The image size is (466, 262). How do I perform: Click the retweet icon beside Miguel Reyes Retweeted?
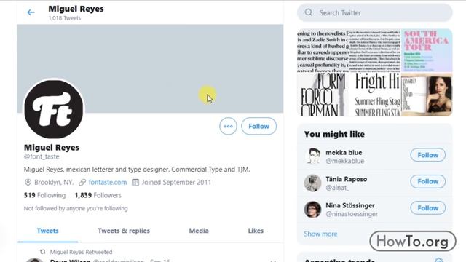pos(43,252)
